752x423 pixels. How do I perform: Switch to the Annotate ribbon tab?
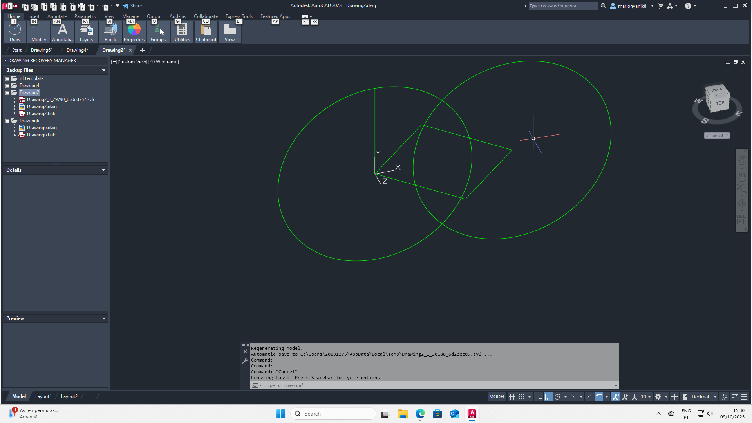pos(57,16)
